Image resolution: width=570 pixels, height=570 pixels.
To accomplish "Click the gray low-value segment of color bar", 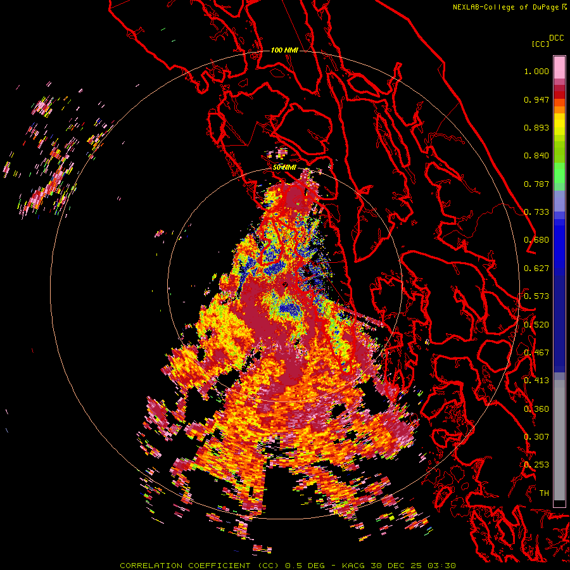I will tap(559, 440).
